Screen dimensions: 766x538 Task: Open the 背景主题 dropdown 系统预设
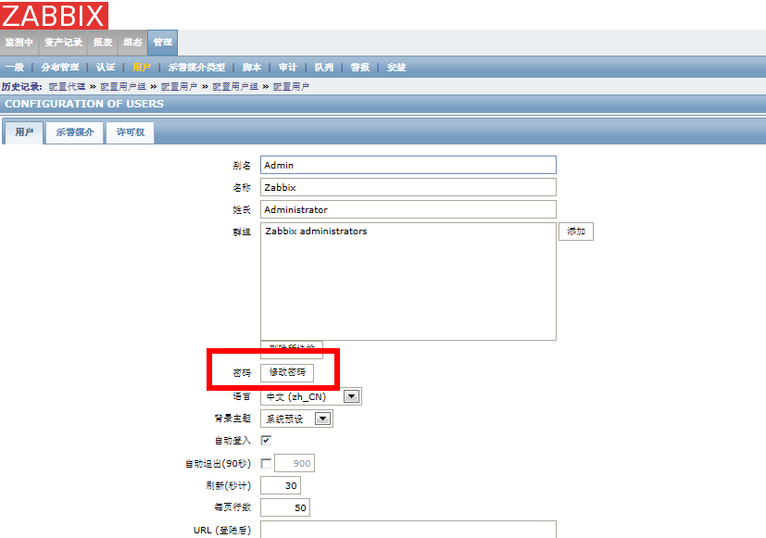coord(296,419)
